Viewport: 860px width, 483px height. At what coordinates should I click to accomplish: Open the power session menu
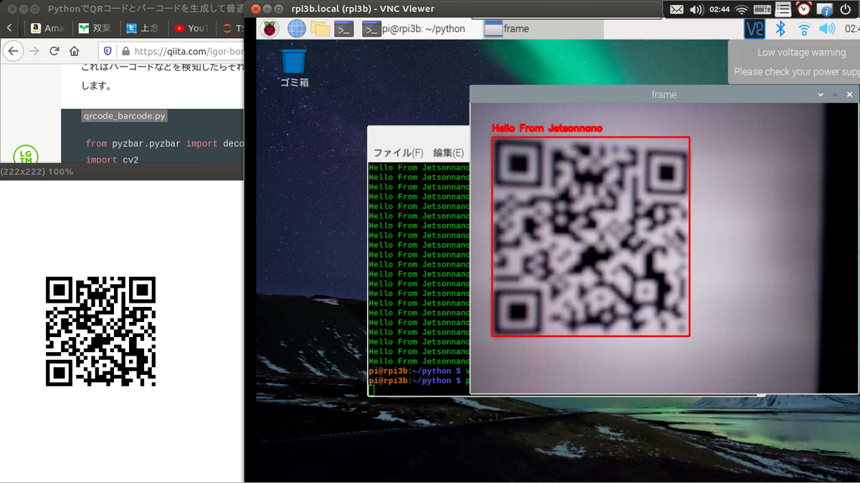coord(846,9)
